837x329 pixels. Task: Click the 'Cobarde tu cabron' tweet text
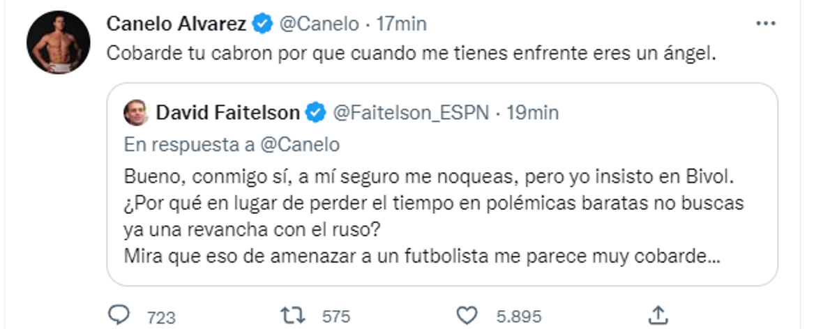point(412,55)
